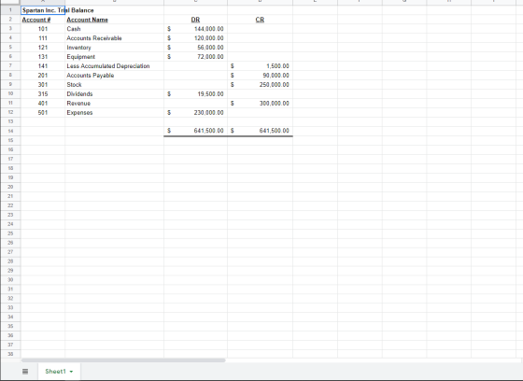Click the 'Less Accumulated Depreciation' cell
The image size is (523, 381).
tap(114, 66)
